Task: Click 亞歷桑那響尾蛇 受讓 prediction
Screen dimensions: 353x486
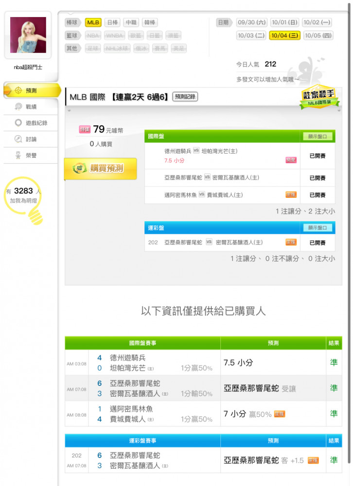Action: 260,388
